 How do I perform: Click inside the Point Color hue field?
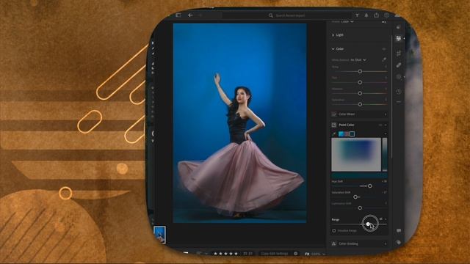tap(356, 155)
